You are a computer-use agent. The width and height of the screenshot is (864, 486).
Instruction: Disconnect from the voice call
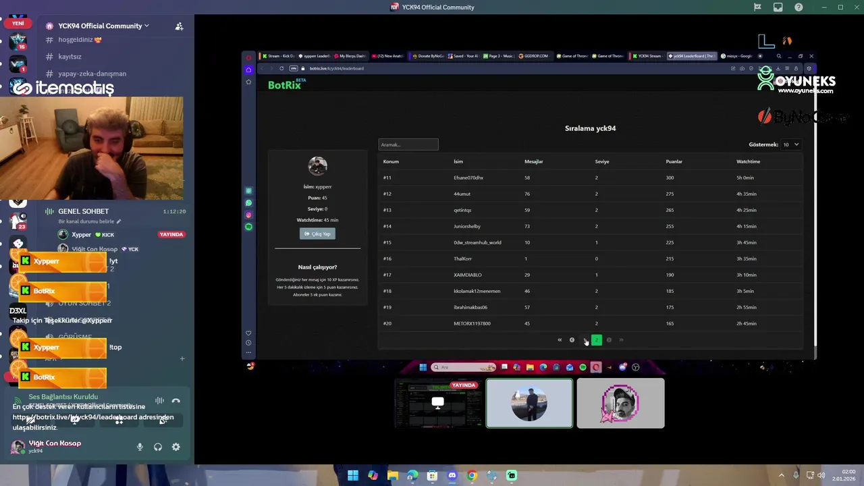[176, 400]
